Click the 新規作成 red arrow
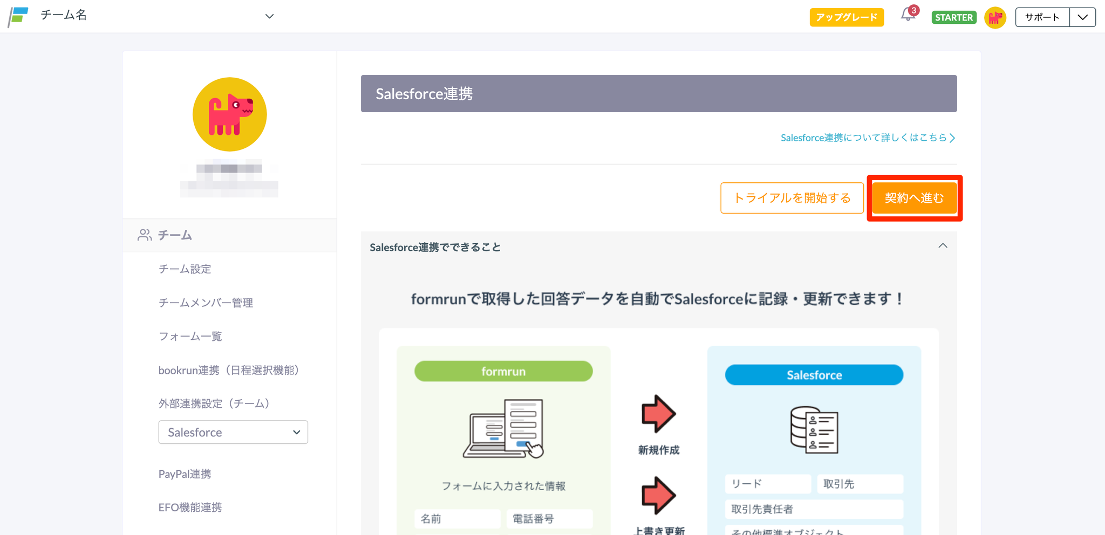Screen dimensions: 1105x535 coord(658,414)
